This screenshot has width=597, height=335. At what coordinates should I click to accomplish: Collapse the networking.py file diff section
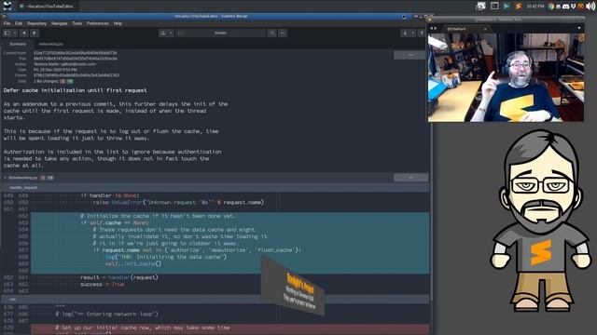(x=5, y=178)
